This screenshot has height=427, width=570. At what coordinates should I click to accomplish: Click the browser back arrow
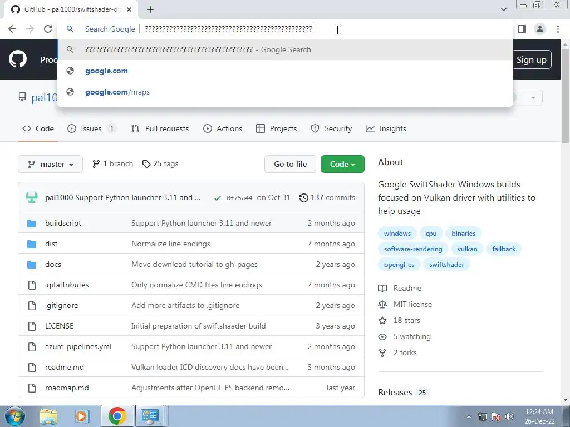[x=12, y=29]
